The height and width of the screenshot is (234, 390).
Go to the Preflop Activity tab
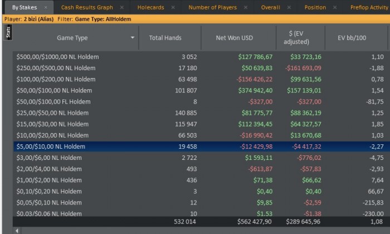pos(369,8)
